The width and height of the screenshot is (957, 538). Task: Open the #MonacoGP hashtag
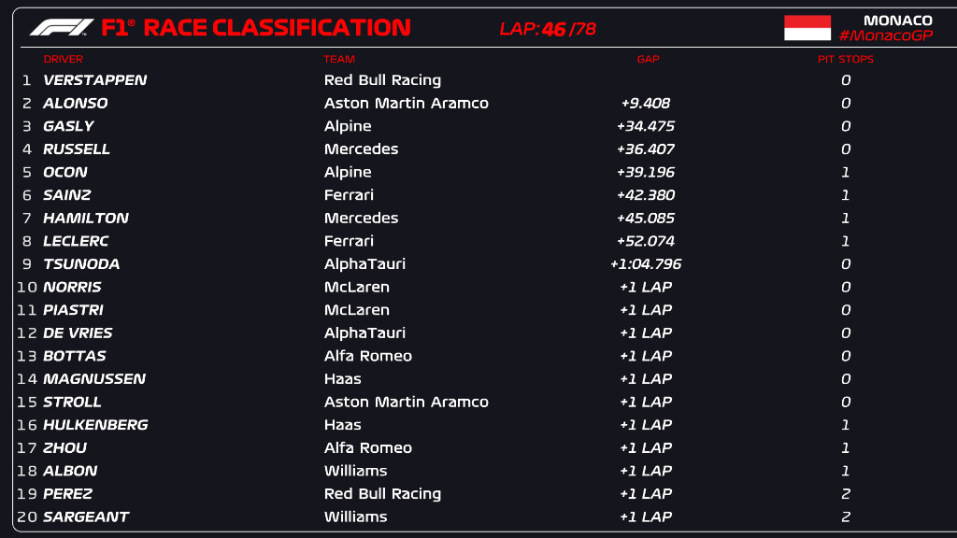click(886, 35)
